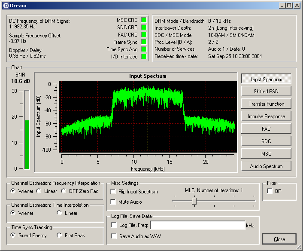View the FAC constellation chart
This screenshot has width=303, height=251.
click(x=266, y=129)
